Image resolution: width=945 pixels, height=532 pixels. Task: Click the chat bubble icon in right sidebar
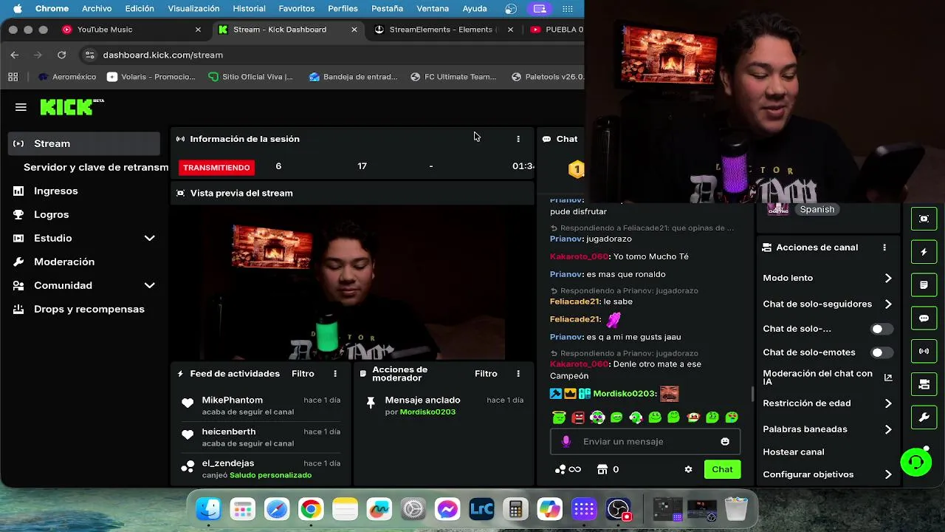[924, 318]
